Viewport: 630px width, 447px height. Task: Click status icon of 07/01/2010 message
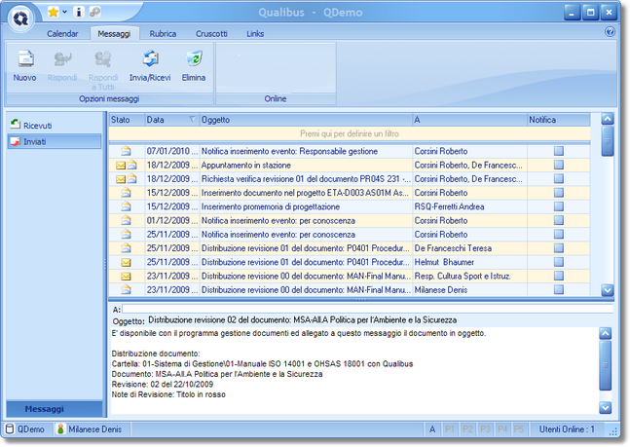[x=127, y=151]
